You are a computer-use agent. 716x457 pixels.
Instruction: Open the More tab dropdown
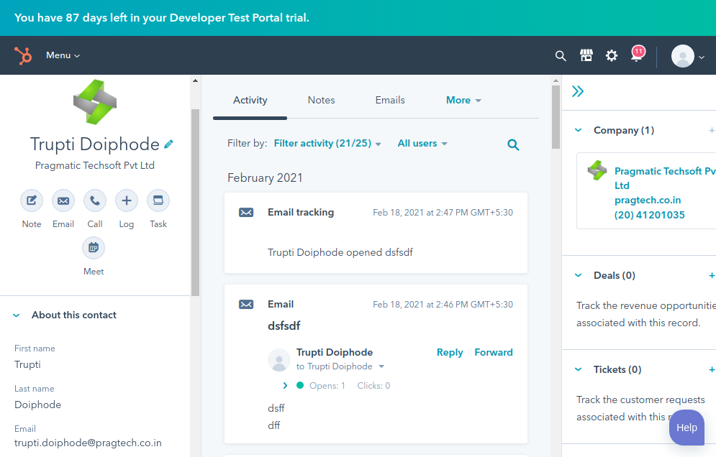(463, 101)
